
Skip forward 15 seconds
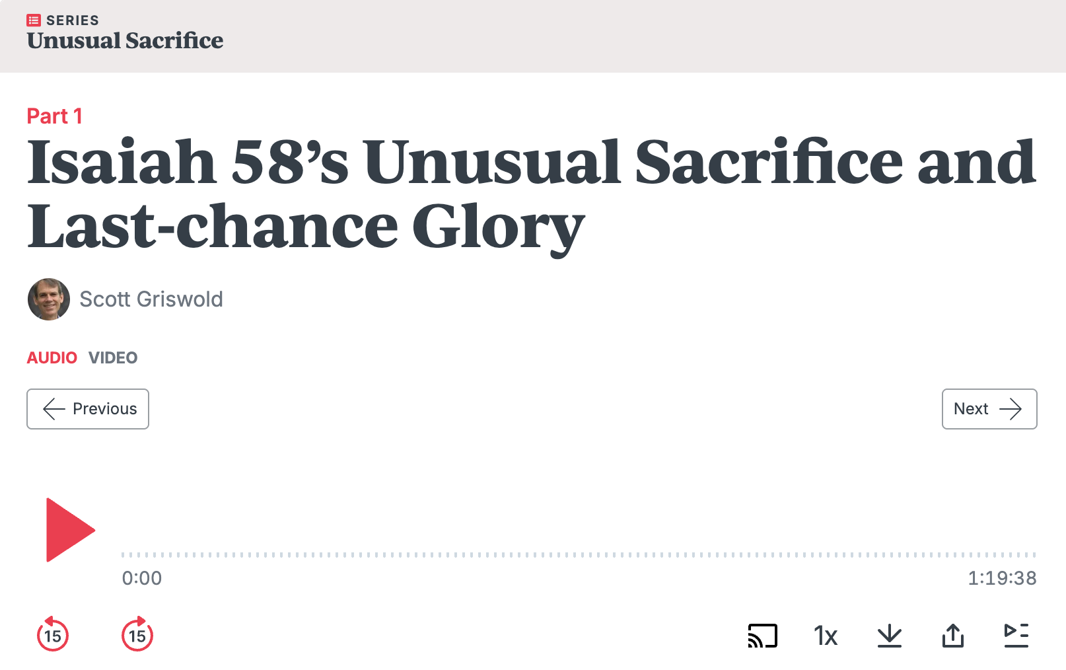tap(137, 634)
